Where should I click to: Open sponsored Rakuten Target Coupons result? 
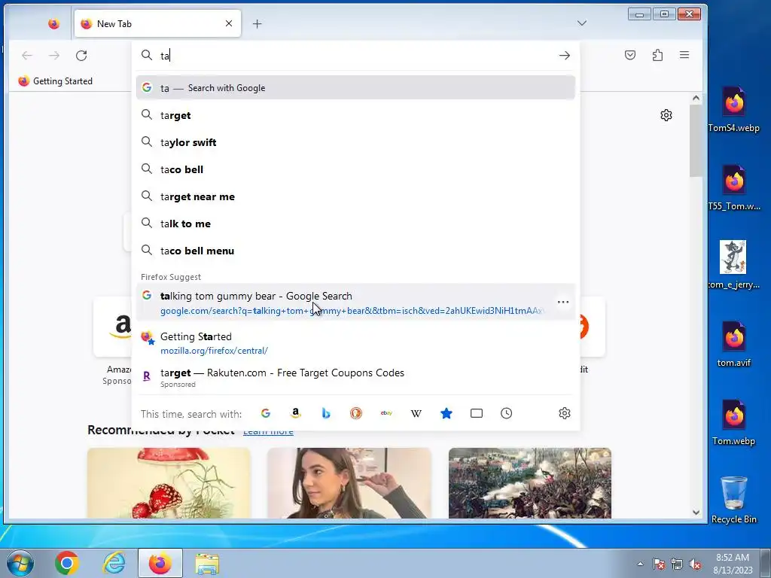355,378
